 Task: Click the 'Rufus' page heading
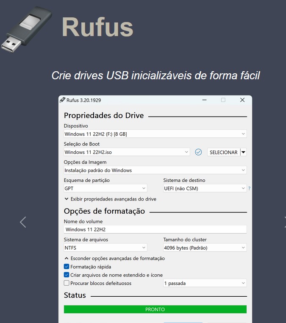click(97, 27)
